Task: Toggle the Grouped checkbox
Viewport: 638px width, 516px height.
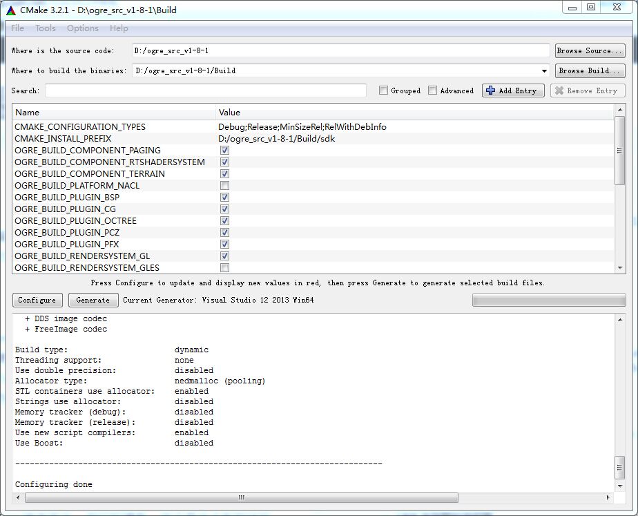Action: point(383,90)
